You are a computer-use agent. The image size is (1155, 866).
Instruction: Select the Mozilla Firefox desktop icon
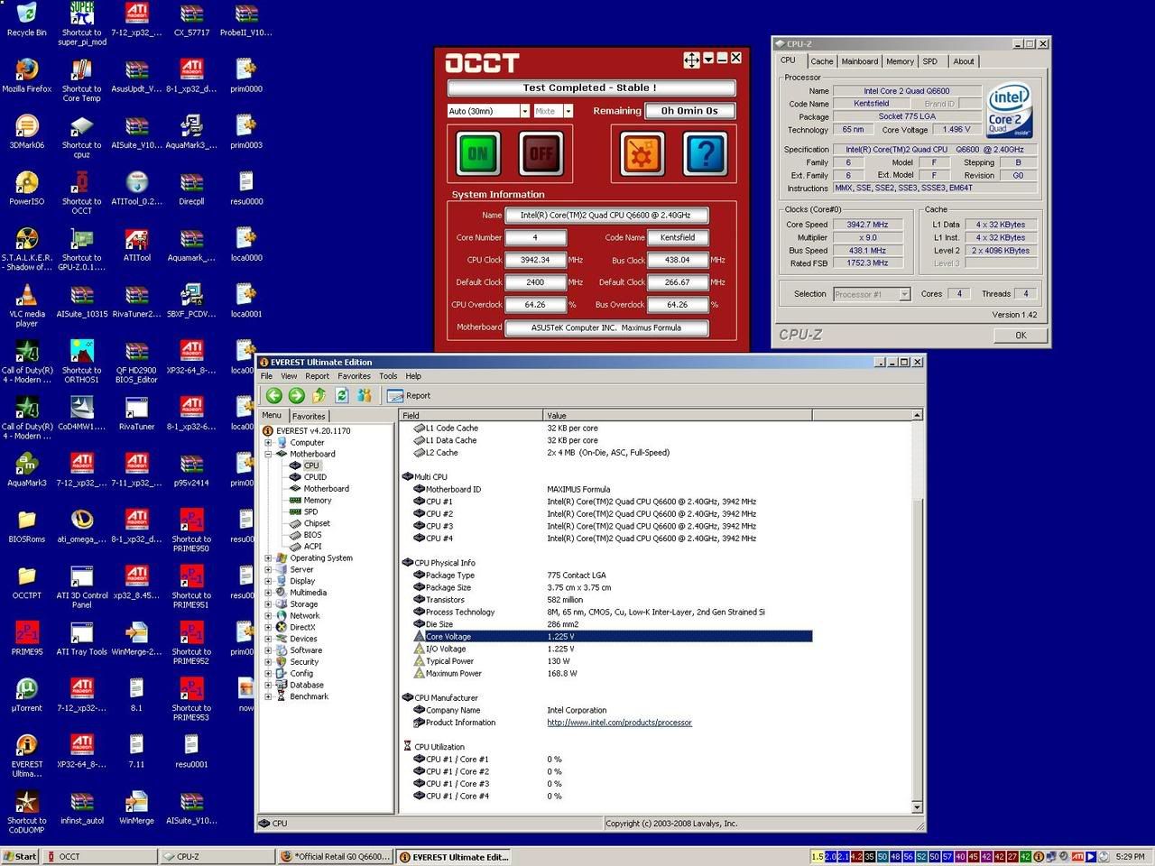27,76
